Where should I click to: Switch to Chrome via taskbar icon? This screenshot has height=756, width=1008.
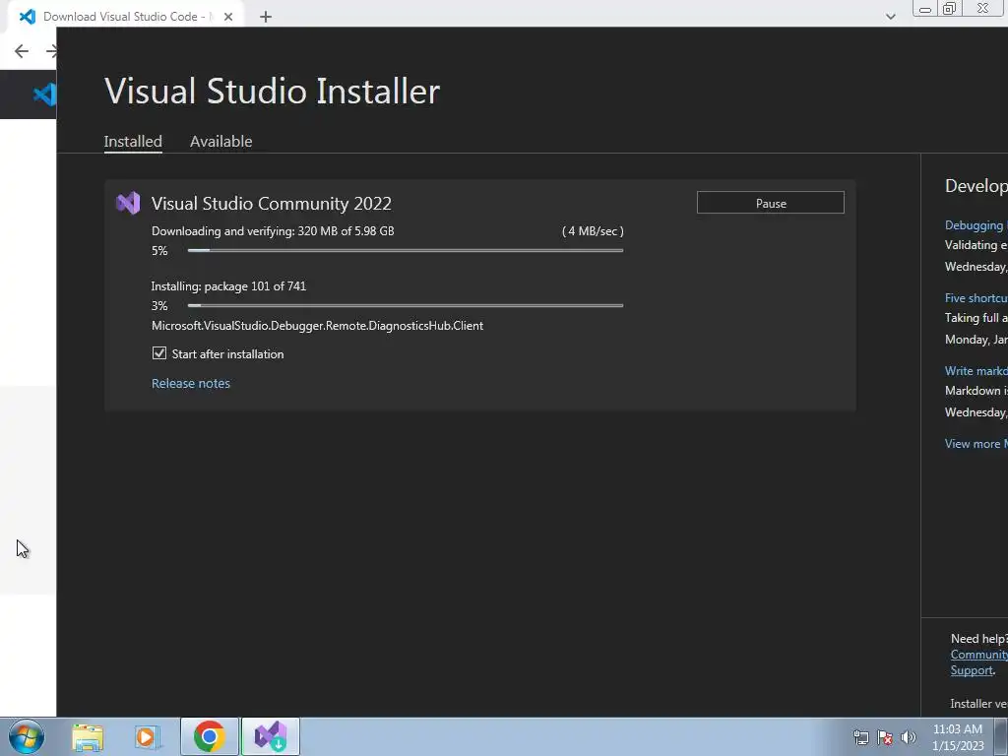209,736
